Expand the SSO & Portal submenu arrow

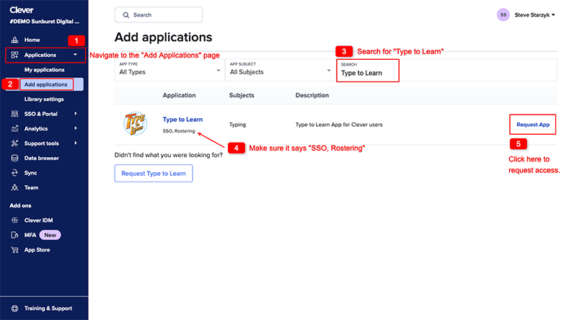tap(76, 114)
